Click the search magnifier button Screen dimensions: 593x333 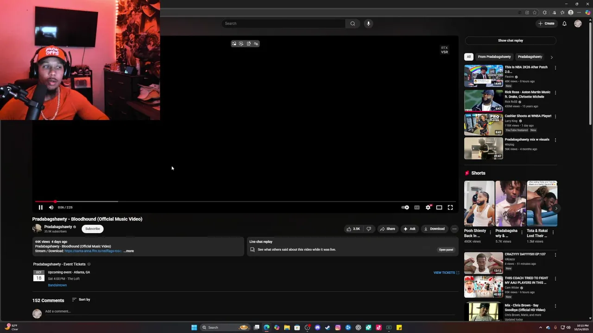click(353, 24)
